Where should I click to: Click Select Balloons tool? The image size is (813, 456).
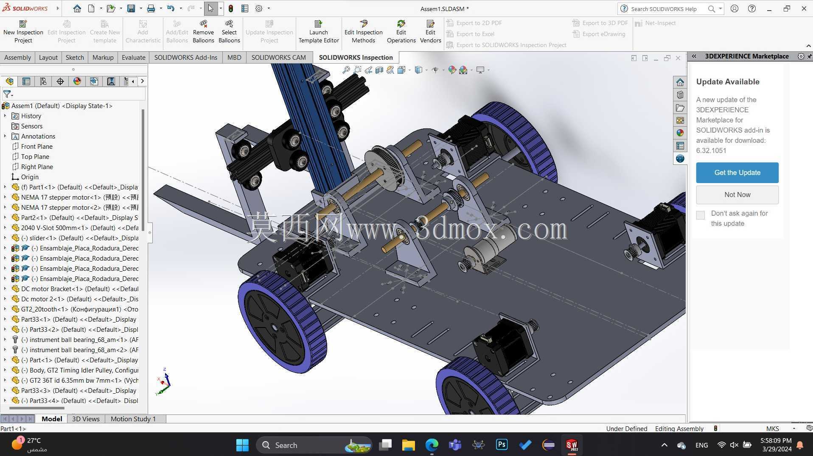pos(229,32)
